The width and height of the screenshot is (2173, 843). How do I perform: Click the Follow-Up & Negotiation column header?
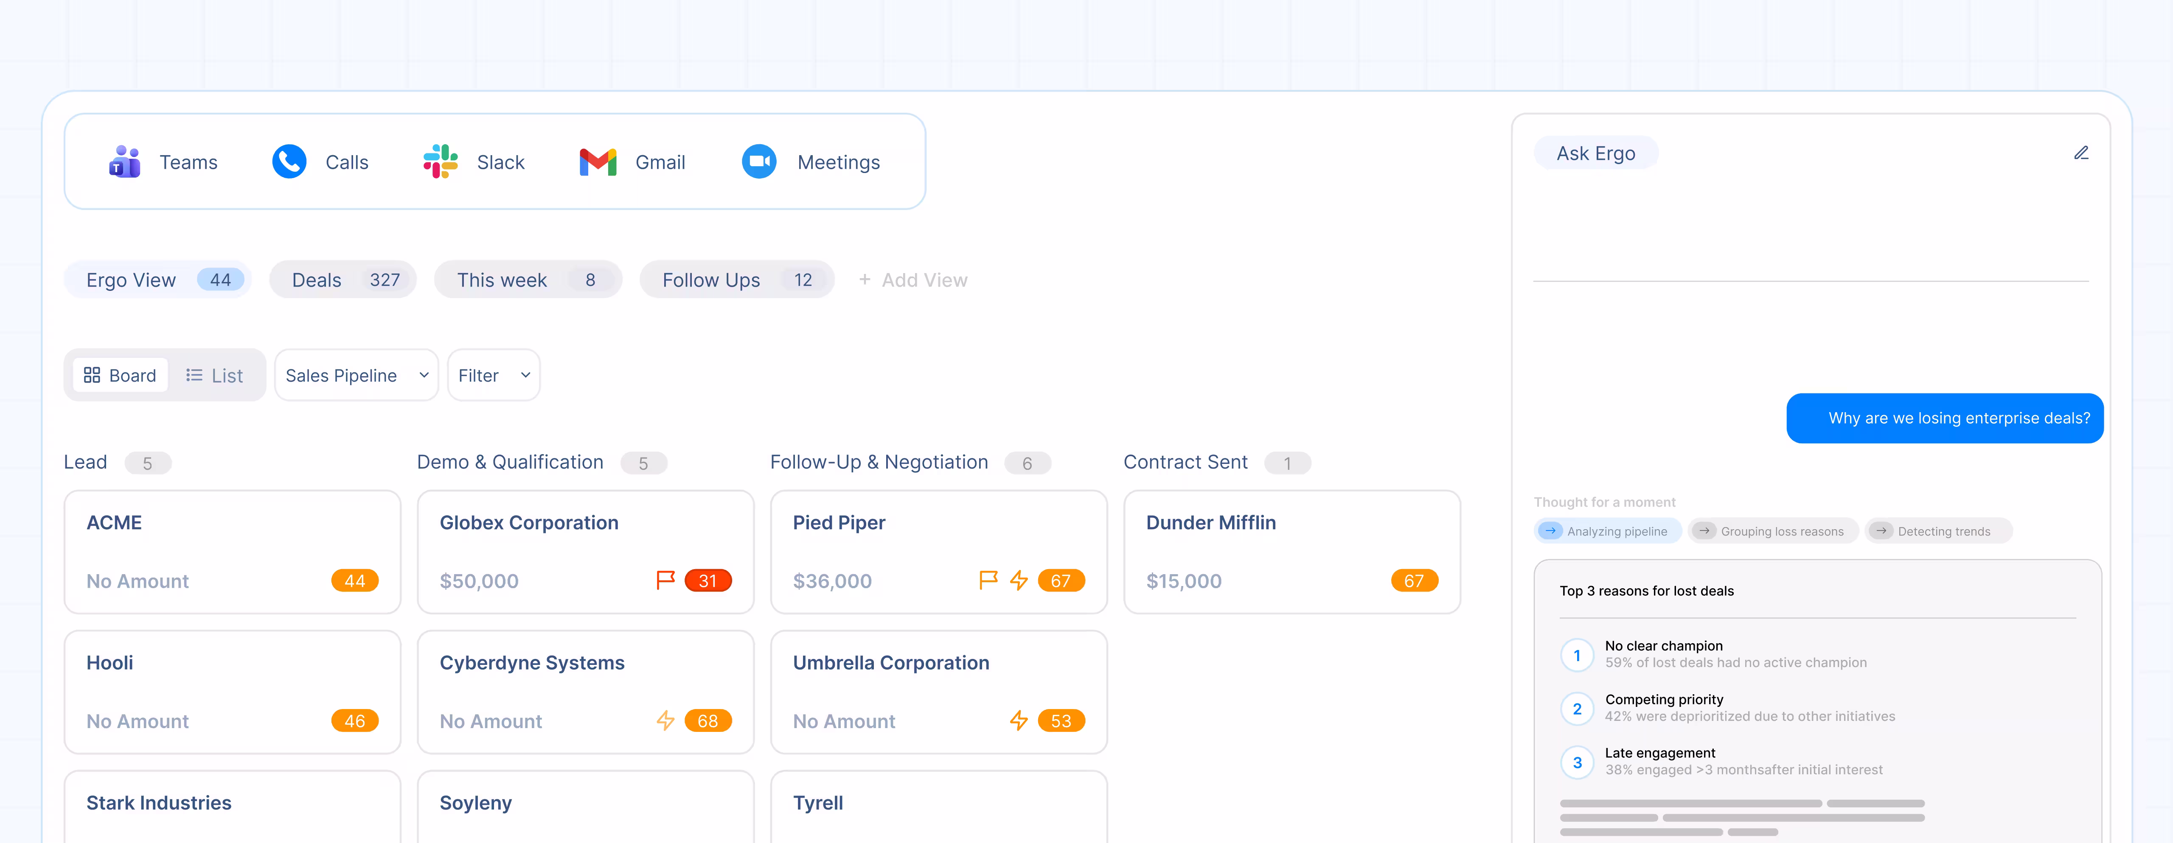pyautogui.click(x=879, y=462)
